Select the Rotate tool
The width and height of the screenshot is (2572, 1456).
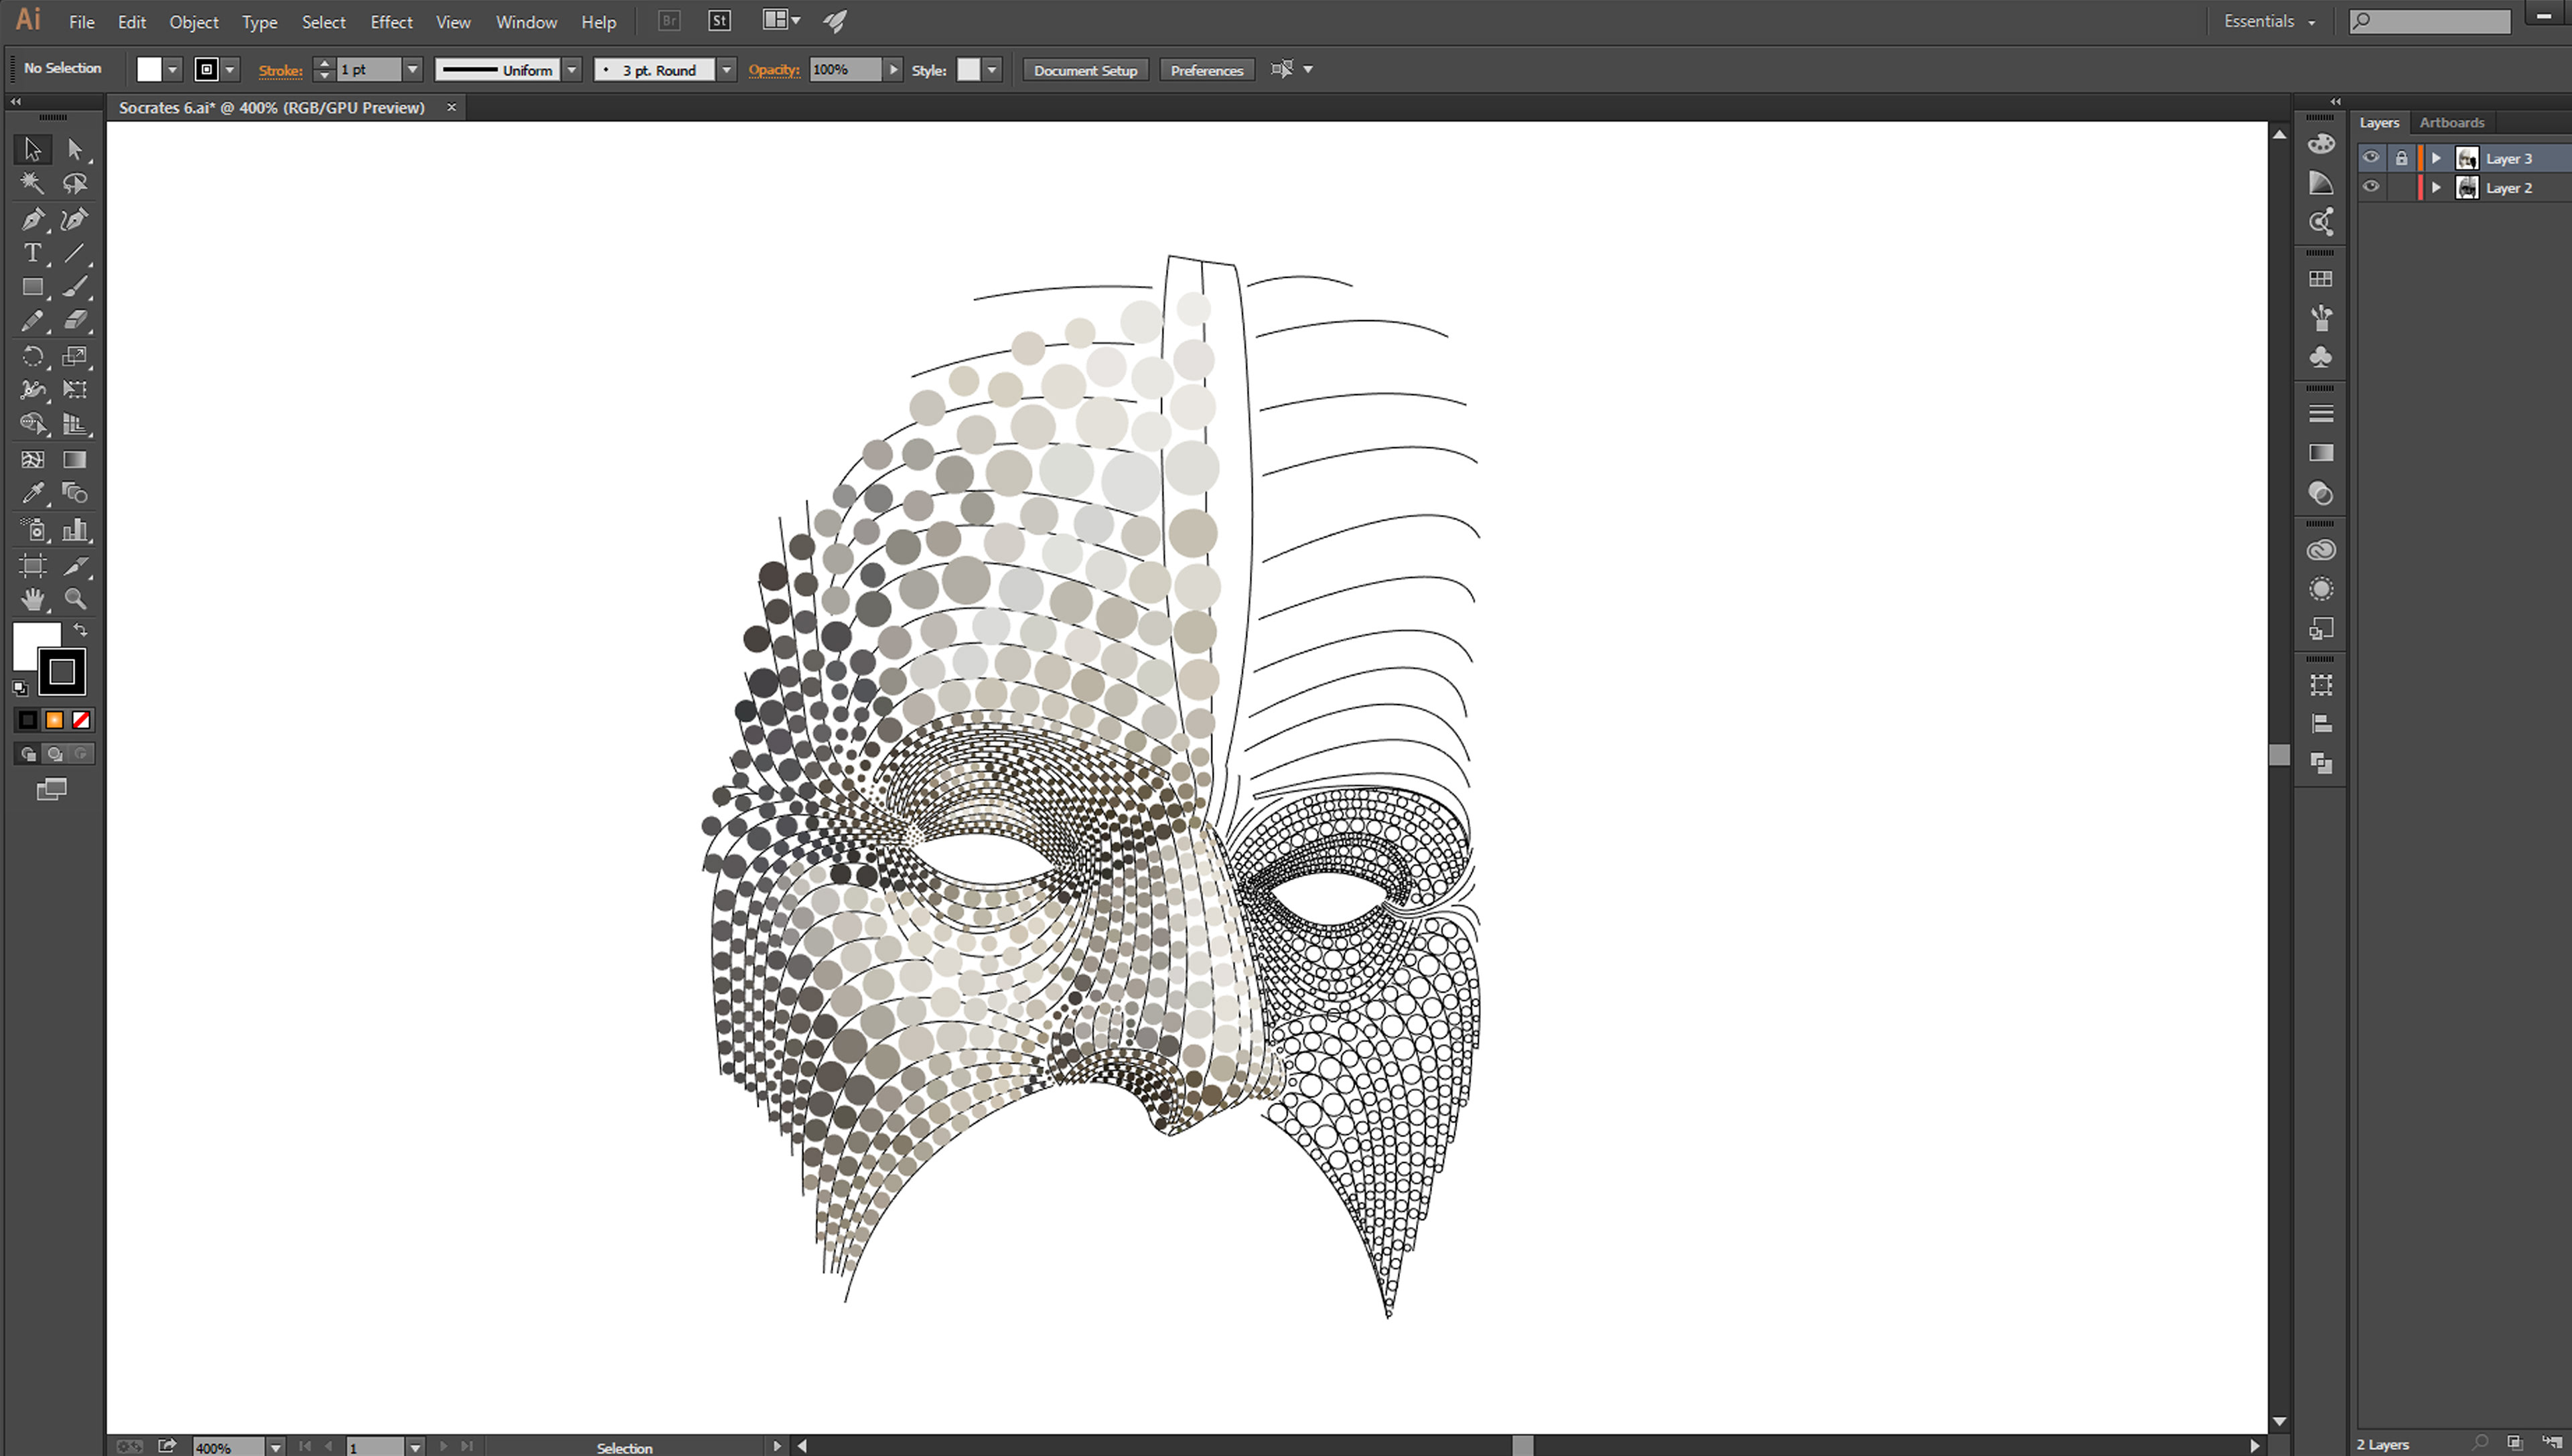(32, 356)
